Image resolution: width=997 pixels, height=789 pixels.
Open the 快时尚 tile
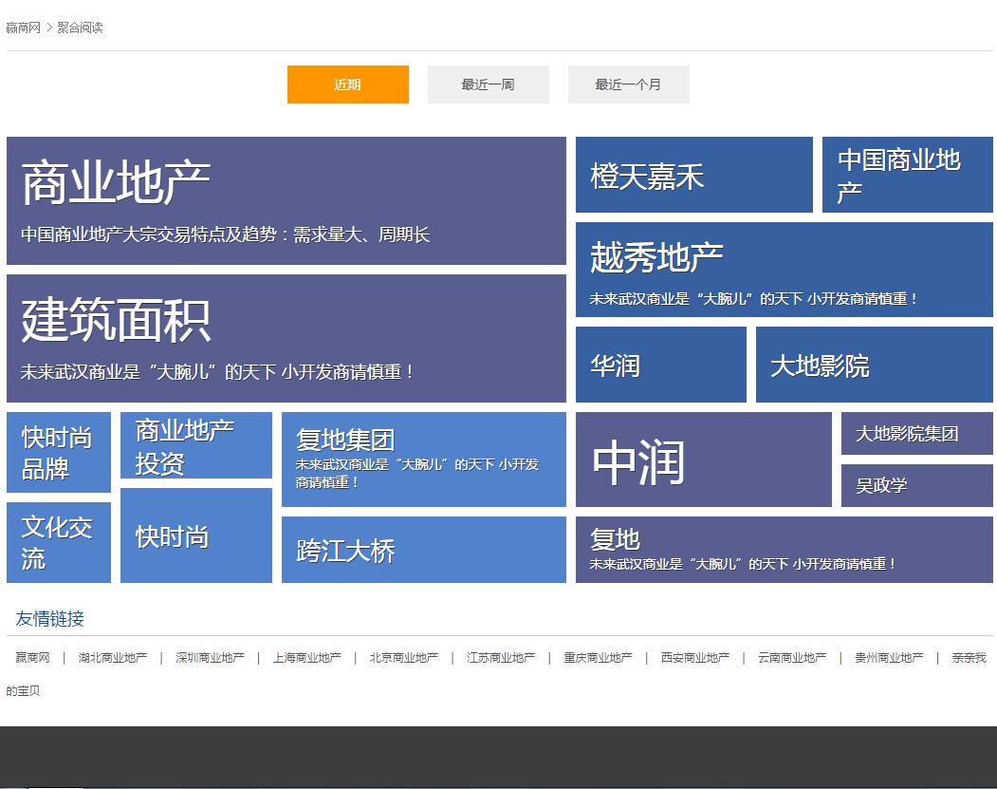tap(195, 535)
